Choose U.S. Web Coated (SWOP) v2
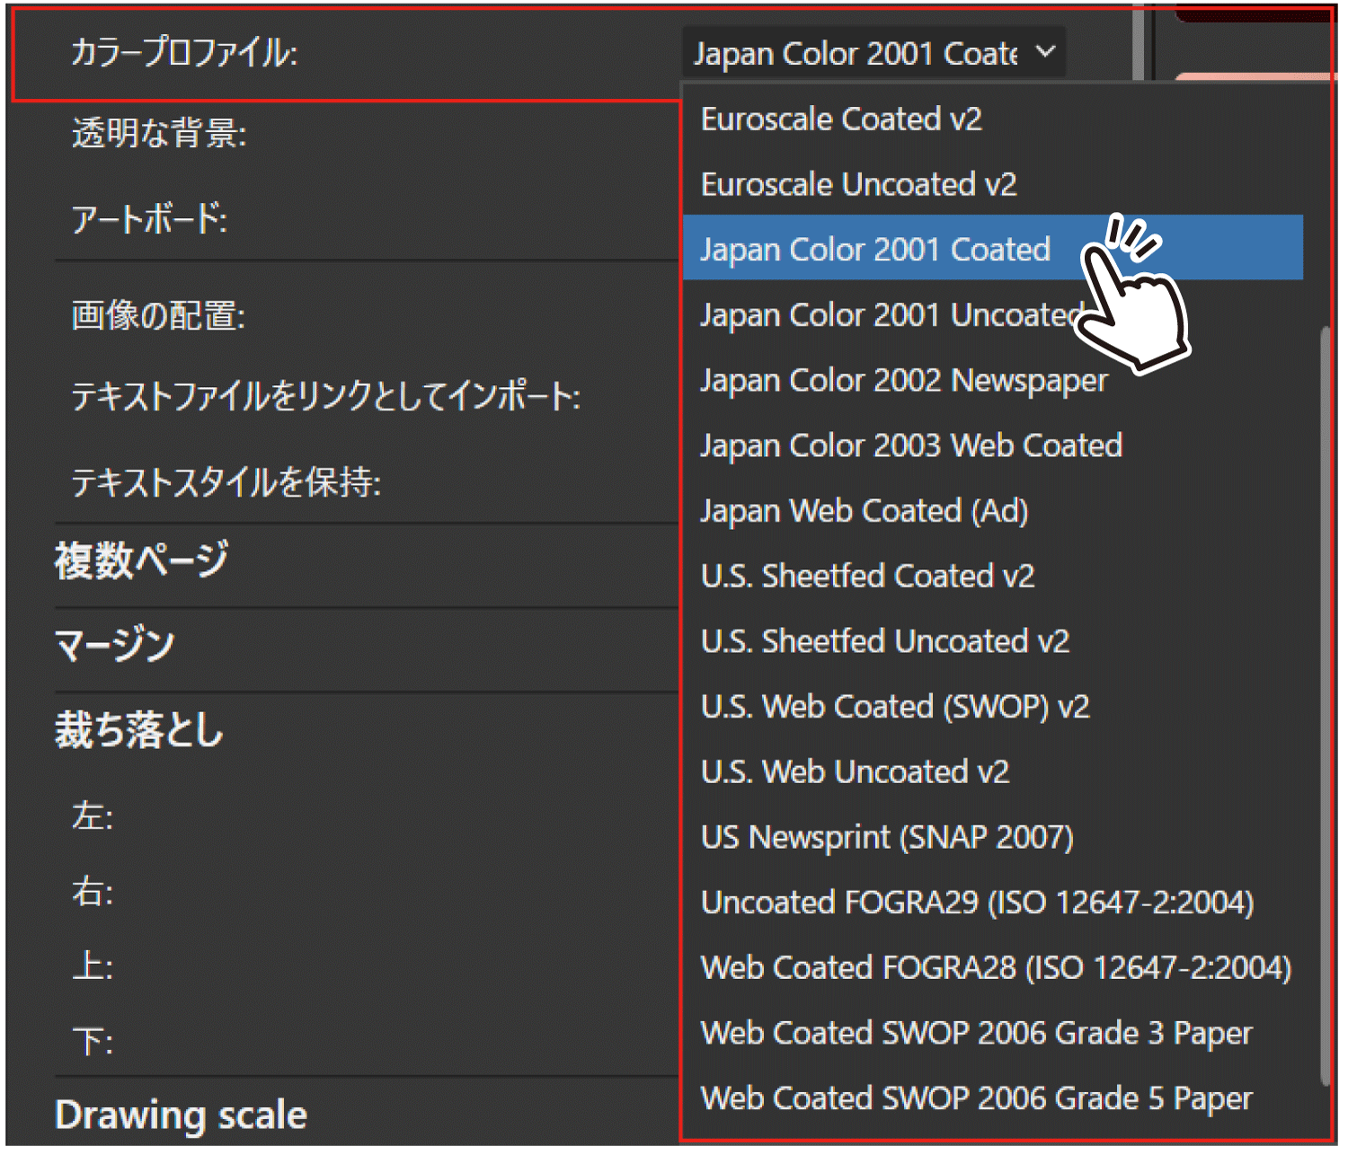This screenshot has height=1155, width=1348. pos(895,707)
